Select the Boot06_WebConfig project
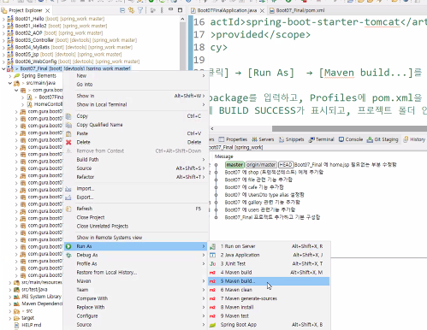The height and width of the screenshot is (330, 427). pos(77,62)
